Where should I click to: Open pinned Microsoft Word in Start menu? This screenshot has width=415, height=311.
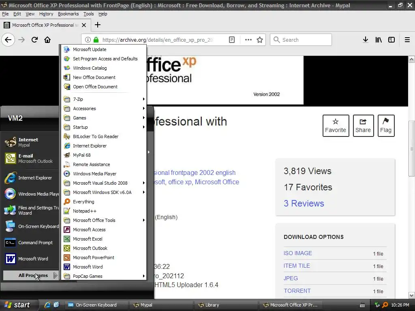31,259
